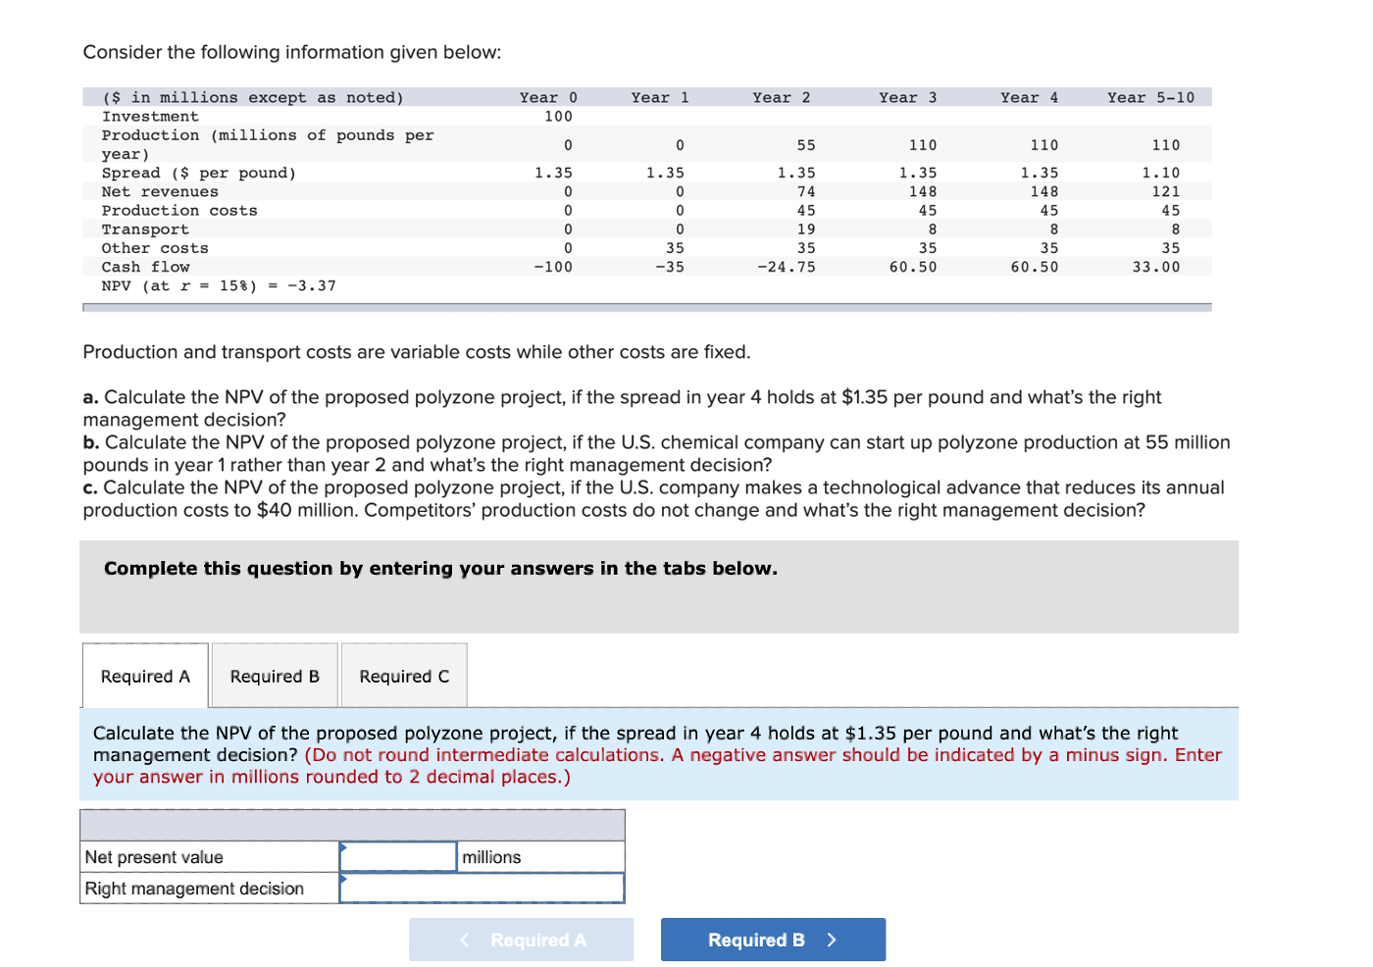Click the Year 5-10 spread value 1.10
Viewport: 1373px width, 967px height.
pyautogui.click(x=1160, y=173)
